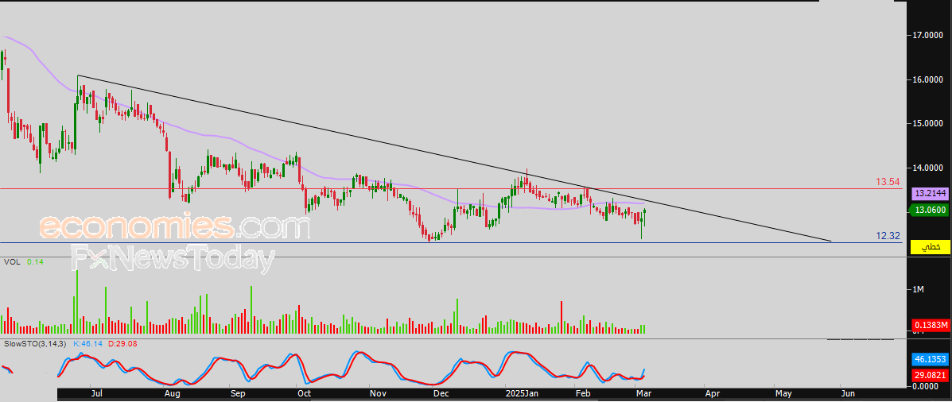The width and height of the screenshot is (952, 402).
Task: Select the red 13.54 resistance level label
Action: (x=887, y=181)
